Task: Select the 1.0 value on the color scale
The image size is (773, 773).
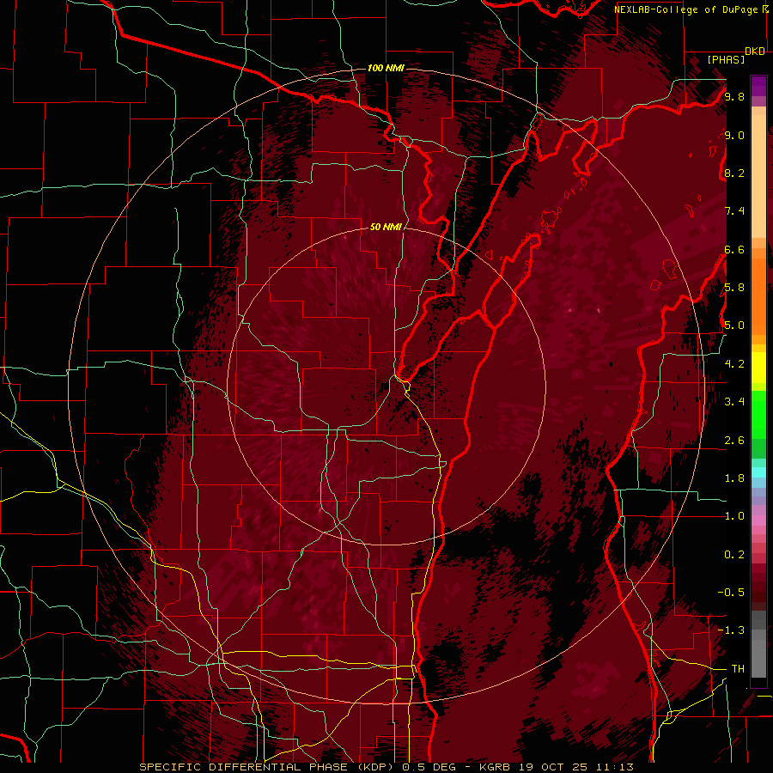Action: [x=734, y=516]
